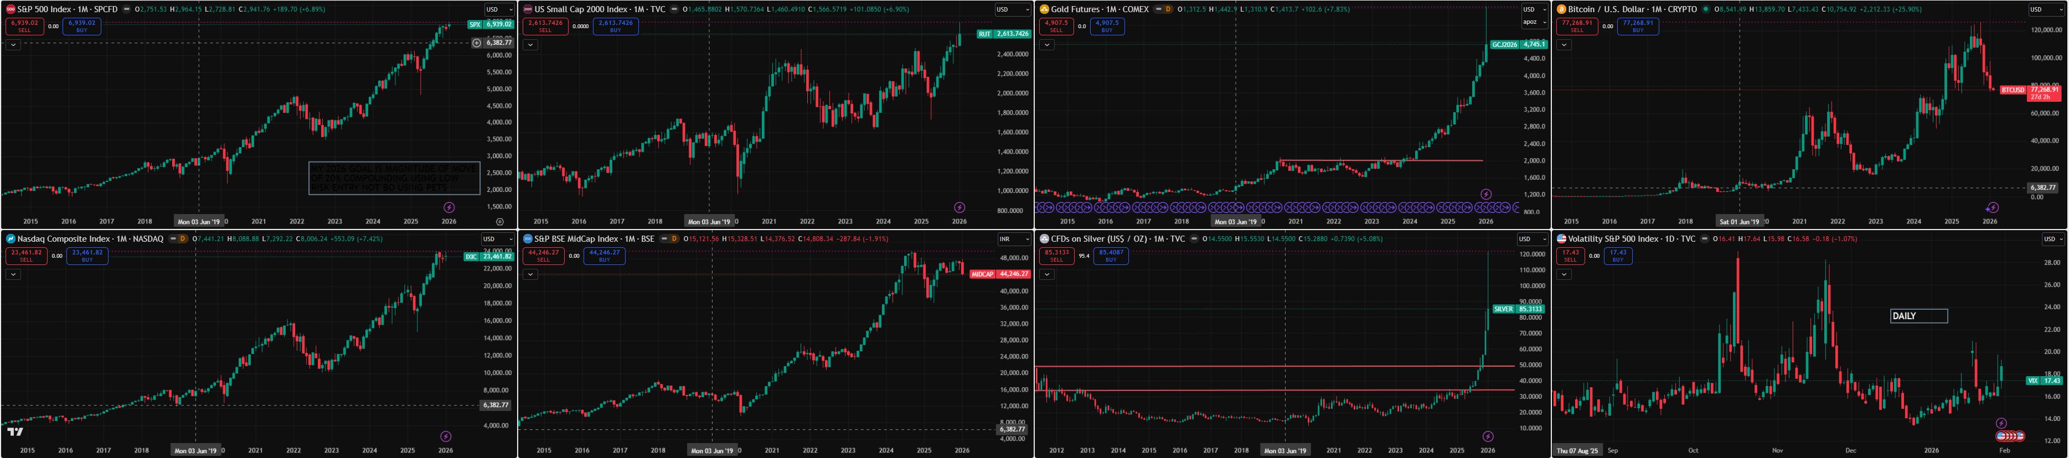
Task: Click the green market status dot on the Bitcoin chart
Action: tap(1706, 9)
